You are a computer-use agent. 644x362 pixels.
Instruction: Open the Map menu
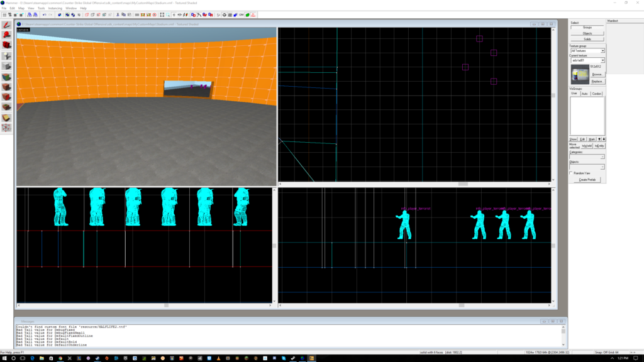point(21,8)
